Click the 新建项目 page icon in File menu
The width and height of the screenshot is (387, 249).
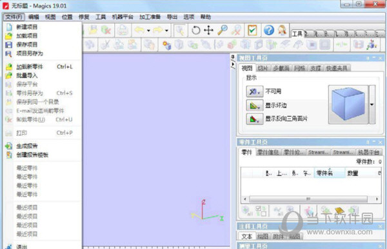click(9, 27)
